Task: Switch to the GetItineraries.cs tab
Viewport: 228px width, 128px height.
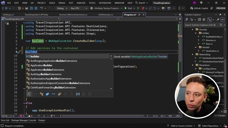Action: (x=105, y=15)
